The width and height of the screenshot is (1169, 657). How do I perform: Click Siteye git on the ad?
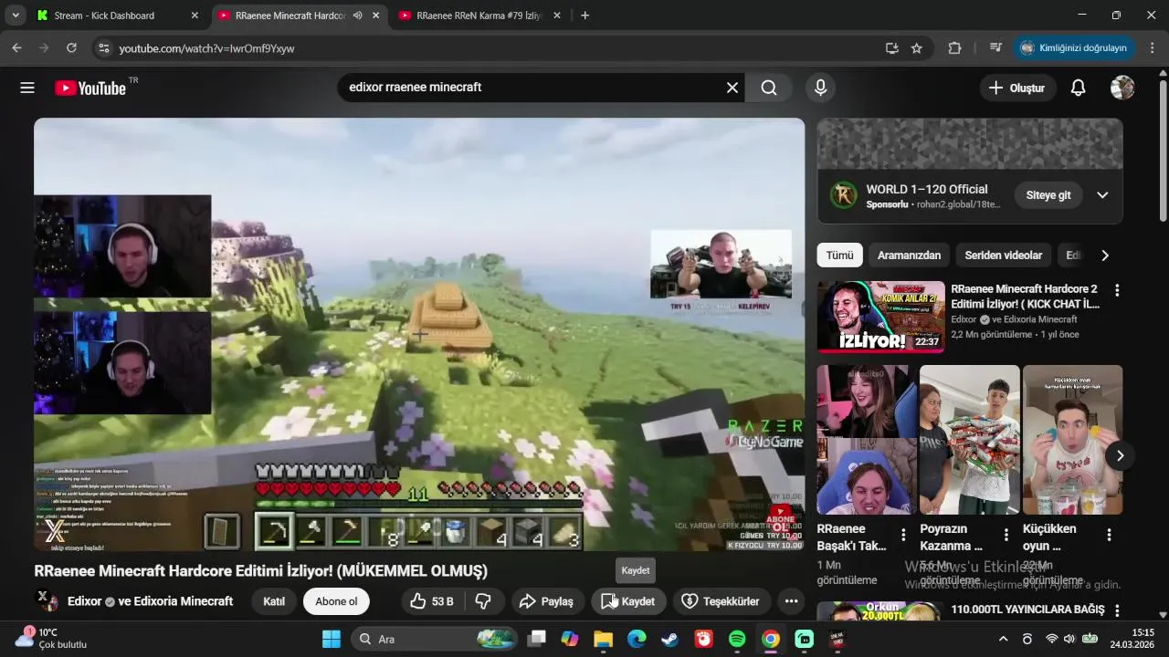click(1048, 195)
